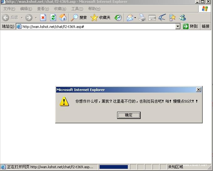
Task: Click the Back arrow toolbar icon
Action: [6, 18]
